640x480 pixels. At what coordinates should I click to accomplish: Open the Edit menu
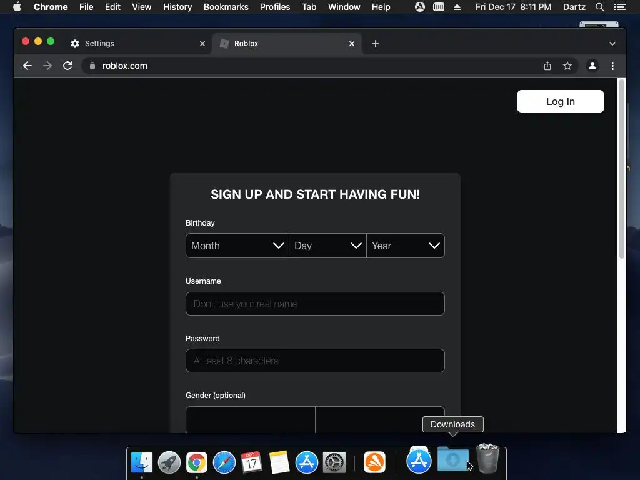[x=112, y=7]
